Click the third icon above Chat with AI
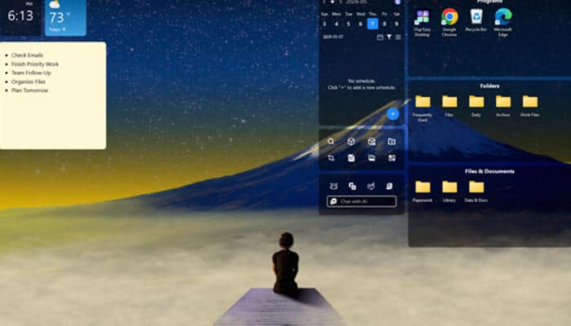 click(370, 186)
